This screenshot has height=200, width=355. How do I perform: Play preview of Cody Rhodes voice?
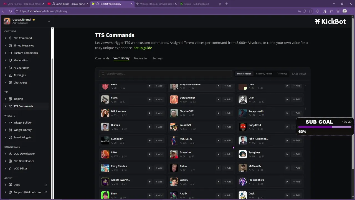pyautogui.click(x=149, y=168)
